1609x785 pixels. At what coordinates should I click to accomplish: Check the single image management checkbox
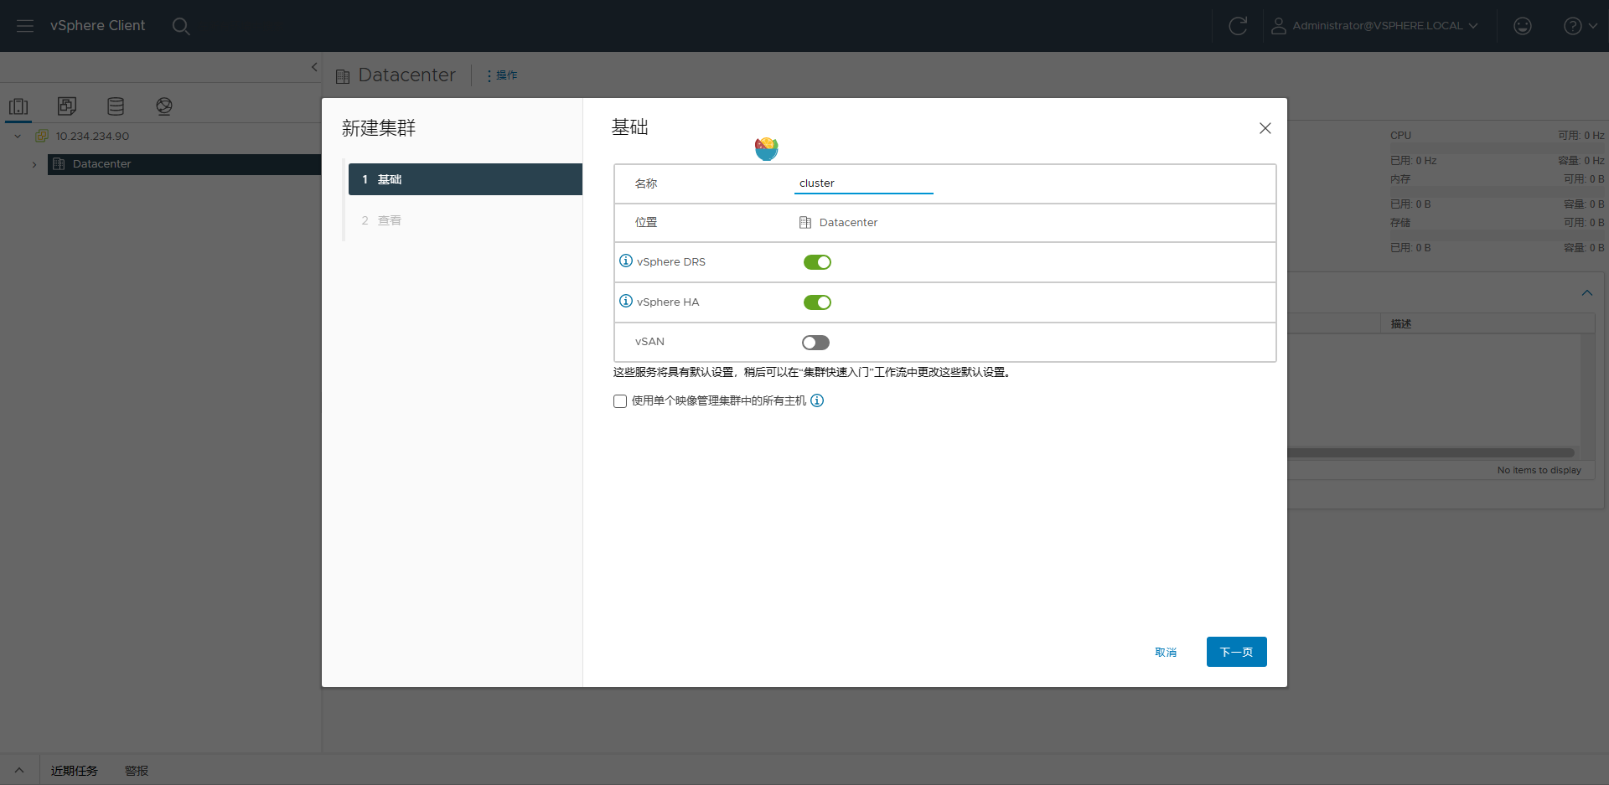coord(620,401)
